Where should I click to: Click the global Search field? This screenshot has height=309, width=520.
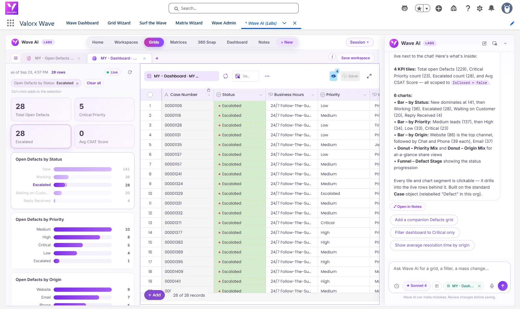tap(234, 8)
